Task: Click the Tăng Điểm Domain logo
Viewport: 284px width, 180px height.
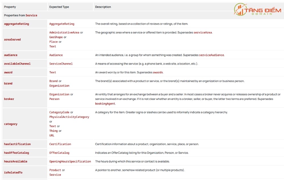Action: tap(258, 9)
